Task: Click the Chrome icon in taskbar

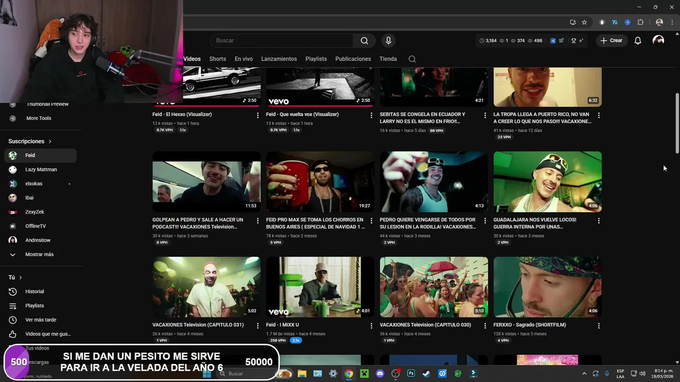Action: (x=348, y=374)
